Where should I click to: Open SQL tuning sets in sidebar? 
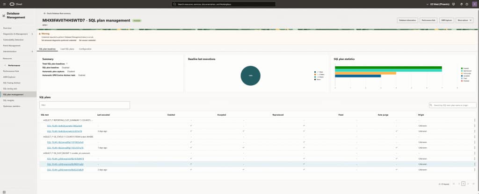click(x=10, y=89)
